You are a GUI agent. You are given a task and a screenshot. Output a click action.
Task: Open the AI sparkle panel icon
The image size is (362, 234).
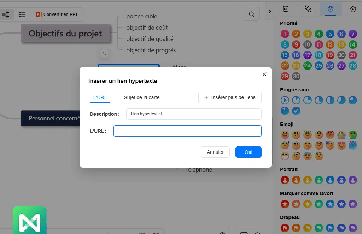(x=308, y=9)
